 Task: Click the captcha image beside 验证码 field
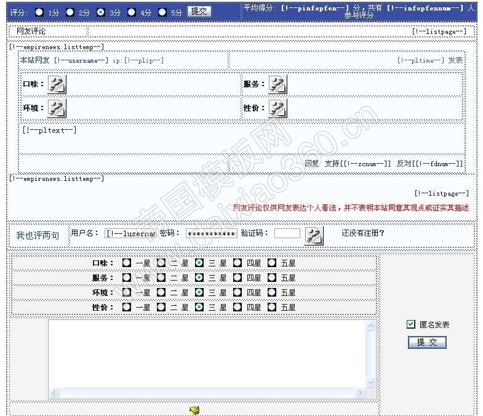(314, 236)
